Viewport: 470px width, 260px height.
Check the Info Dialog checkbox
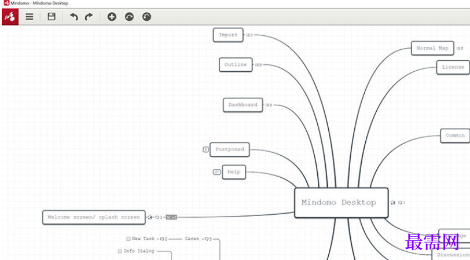point(120,251)
